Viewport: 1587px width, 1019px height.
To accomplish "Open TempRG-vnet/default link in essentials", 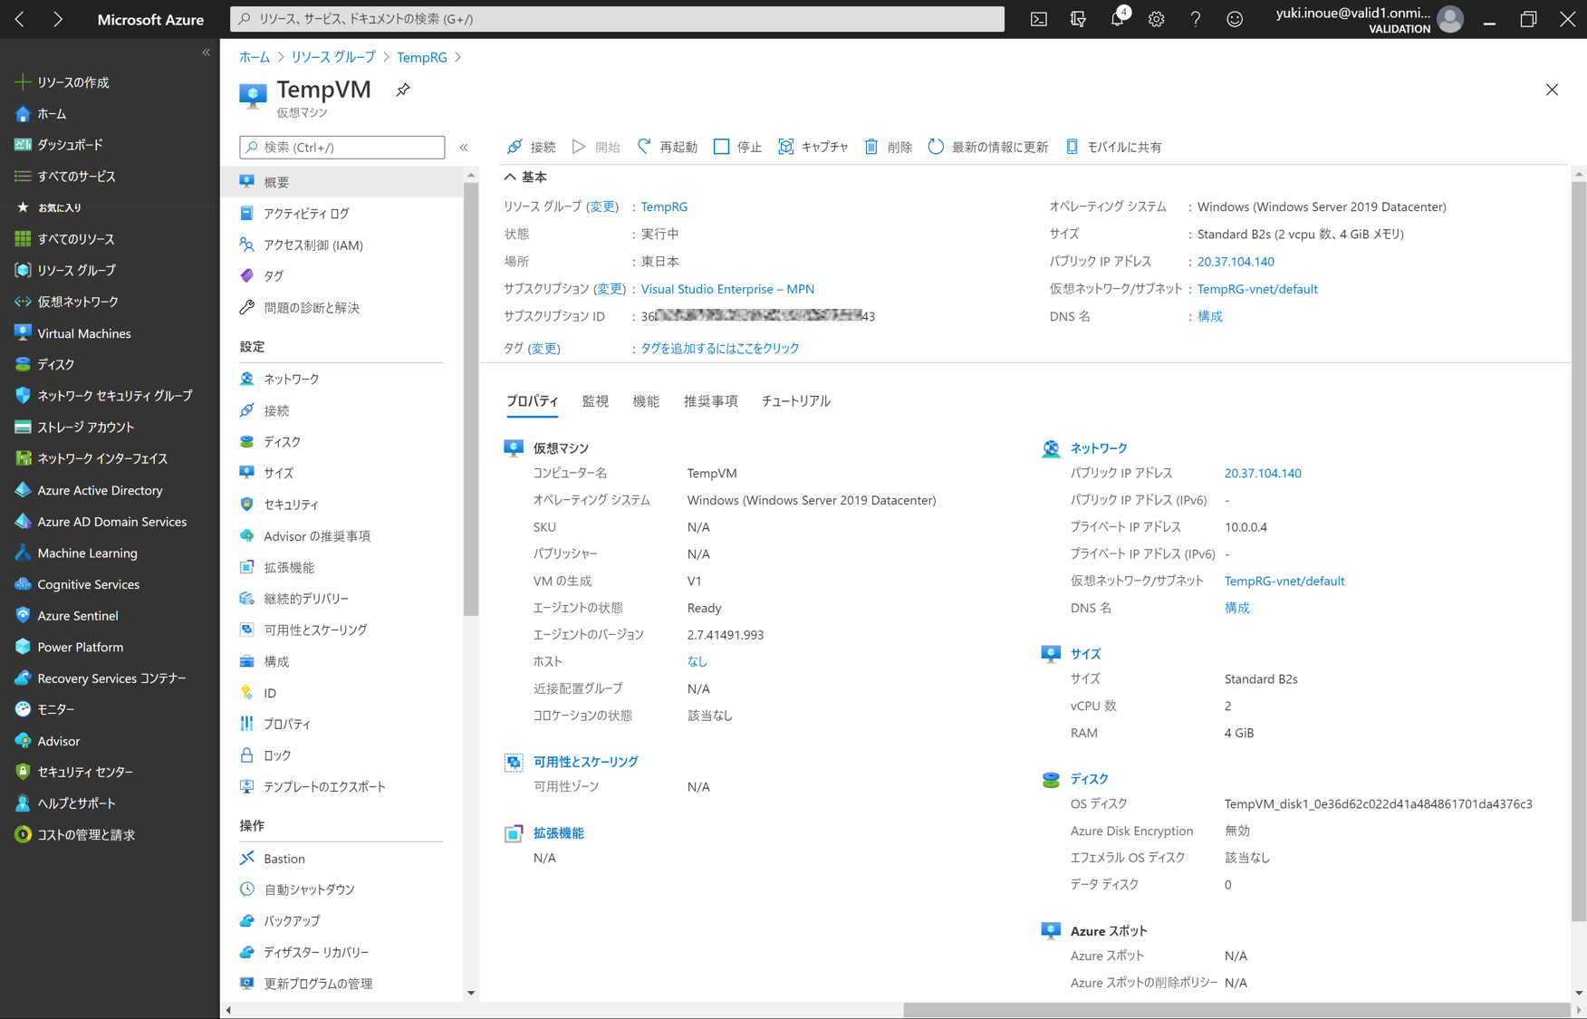I will point(1257,289).
